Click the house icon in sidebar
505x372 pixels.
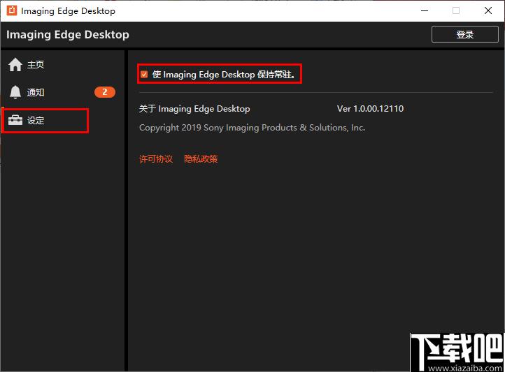15,65
